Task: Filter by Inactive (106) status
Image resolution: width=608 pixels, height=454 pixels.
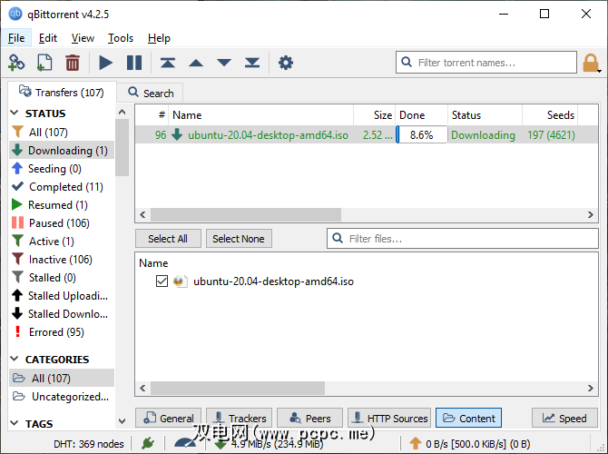Action: (x=62, y=259)
